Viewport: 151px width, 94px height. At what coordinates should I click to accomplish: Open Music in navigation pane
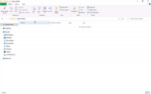tap(8, 46)
